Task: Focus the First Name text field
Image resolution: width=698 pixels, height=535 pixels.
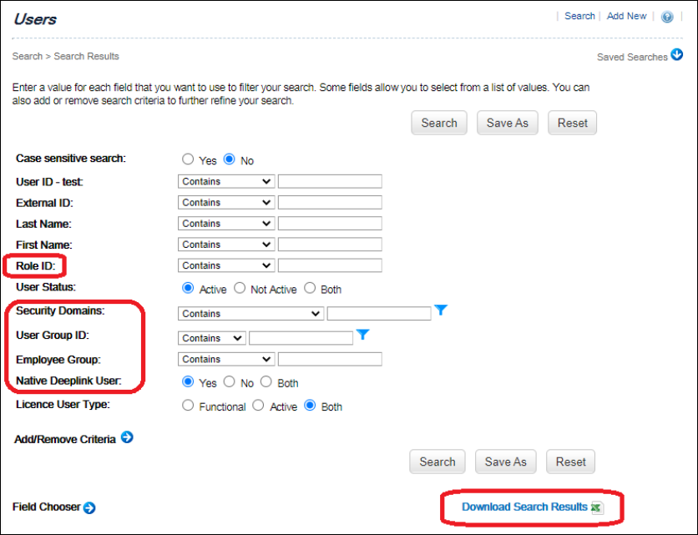Action: point(330,245)
